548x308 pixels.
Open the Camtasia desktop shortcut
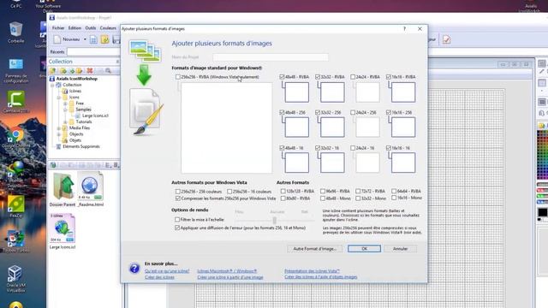tap(15, 101)
